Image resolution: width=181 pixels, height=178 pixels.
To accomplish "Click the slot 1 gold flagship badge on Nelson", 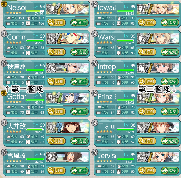I will coord(4,4).
